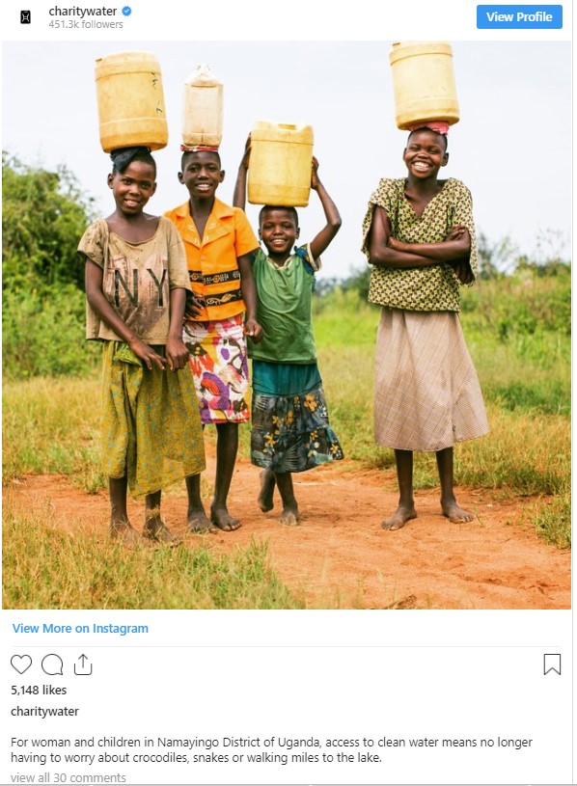Share the post using the upload arrow icon
Image resolution: width=577 pixels, height=786 pixels.
tap(83, 664)
